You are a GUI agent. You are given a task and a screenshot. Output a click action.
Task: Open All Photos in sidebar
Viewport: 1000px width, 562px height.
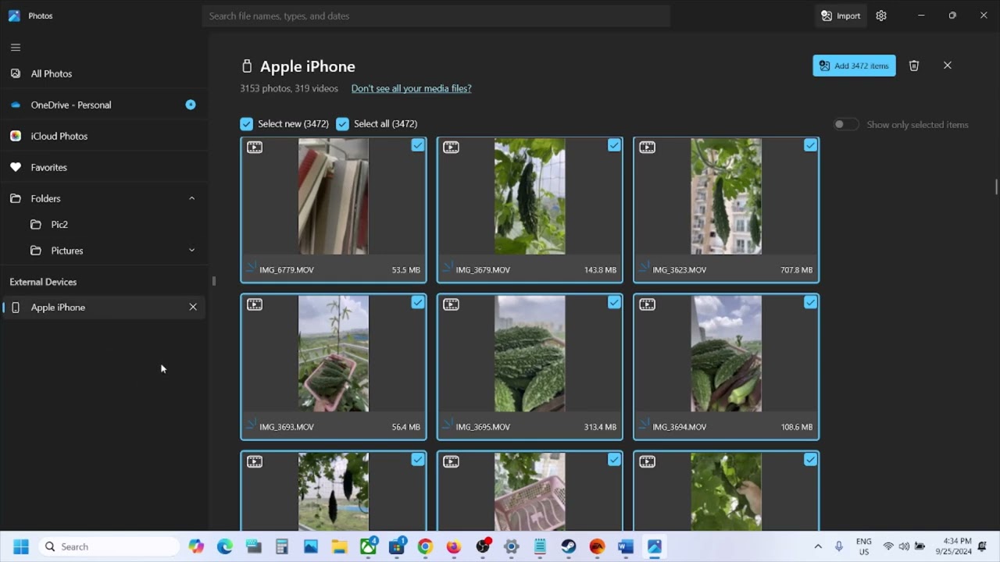click(103, 73)
